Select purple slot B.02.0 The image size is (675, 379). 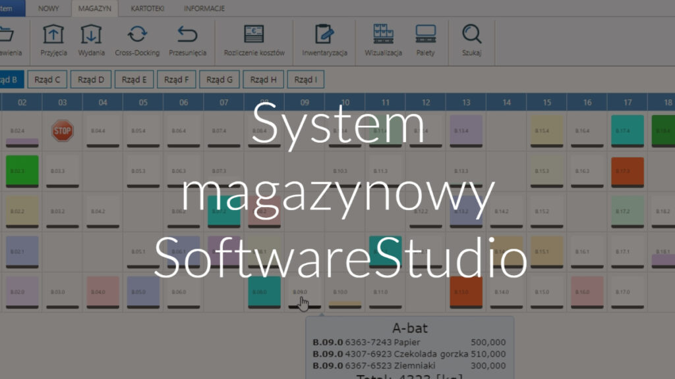click(22, 291)
